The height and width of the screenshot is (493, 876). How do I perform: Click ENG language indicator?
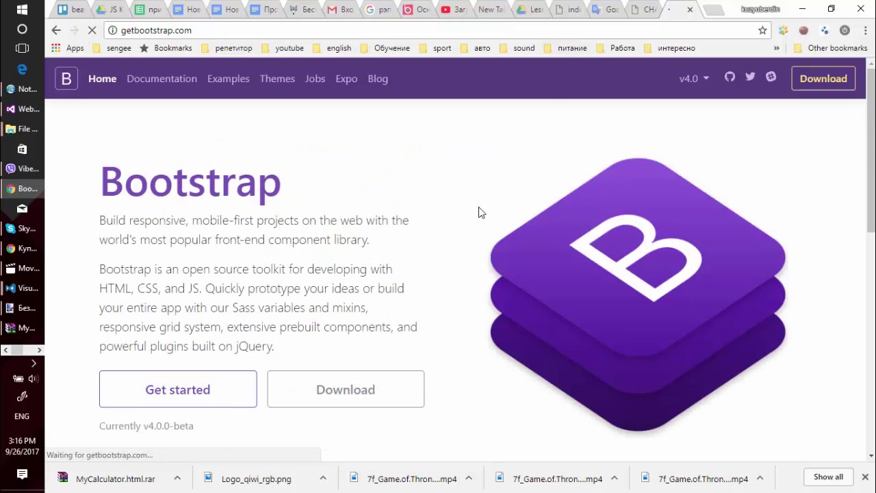tap(22, 416)
